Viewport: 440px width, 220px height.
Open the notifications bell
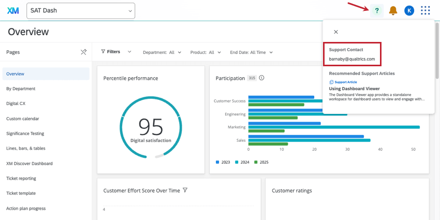393,10
